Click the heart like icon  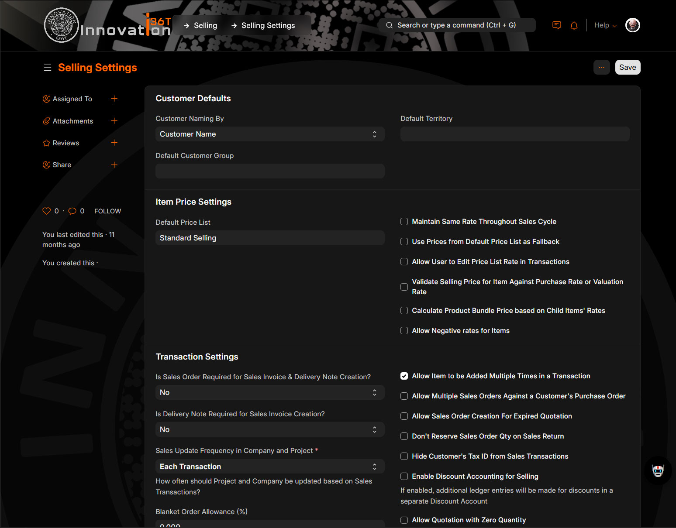click(x=46, y=211)
